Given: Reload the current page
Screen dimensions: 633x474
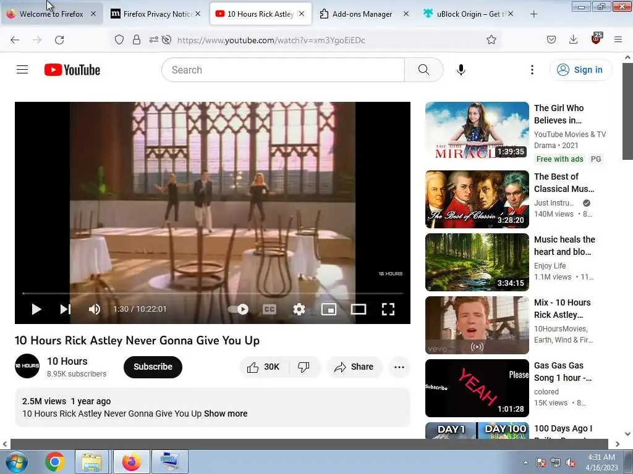Looking at the screenshot, I should pyautogui.click(x=59, y=40).
